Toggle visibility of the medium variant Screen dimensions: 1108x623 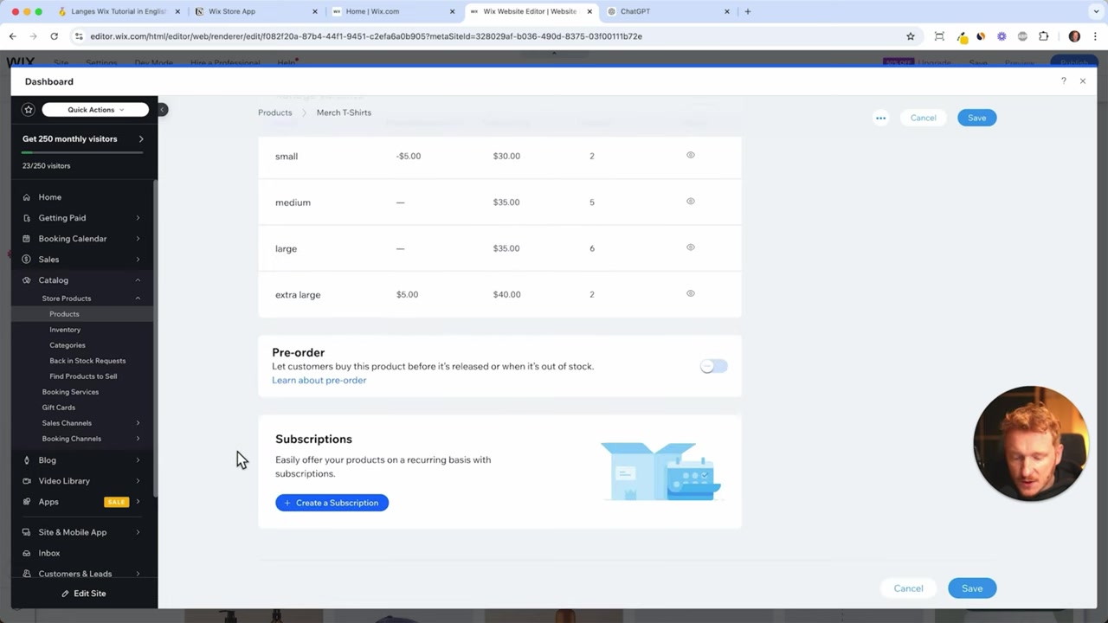[691, 201]
